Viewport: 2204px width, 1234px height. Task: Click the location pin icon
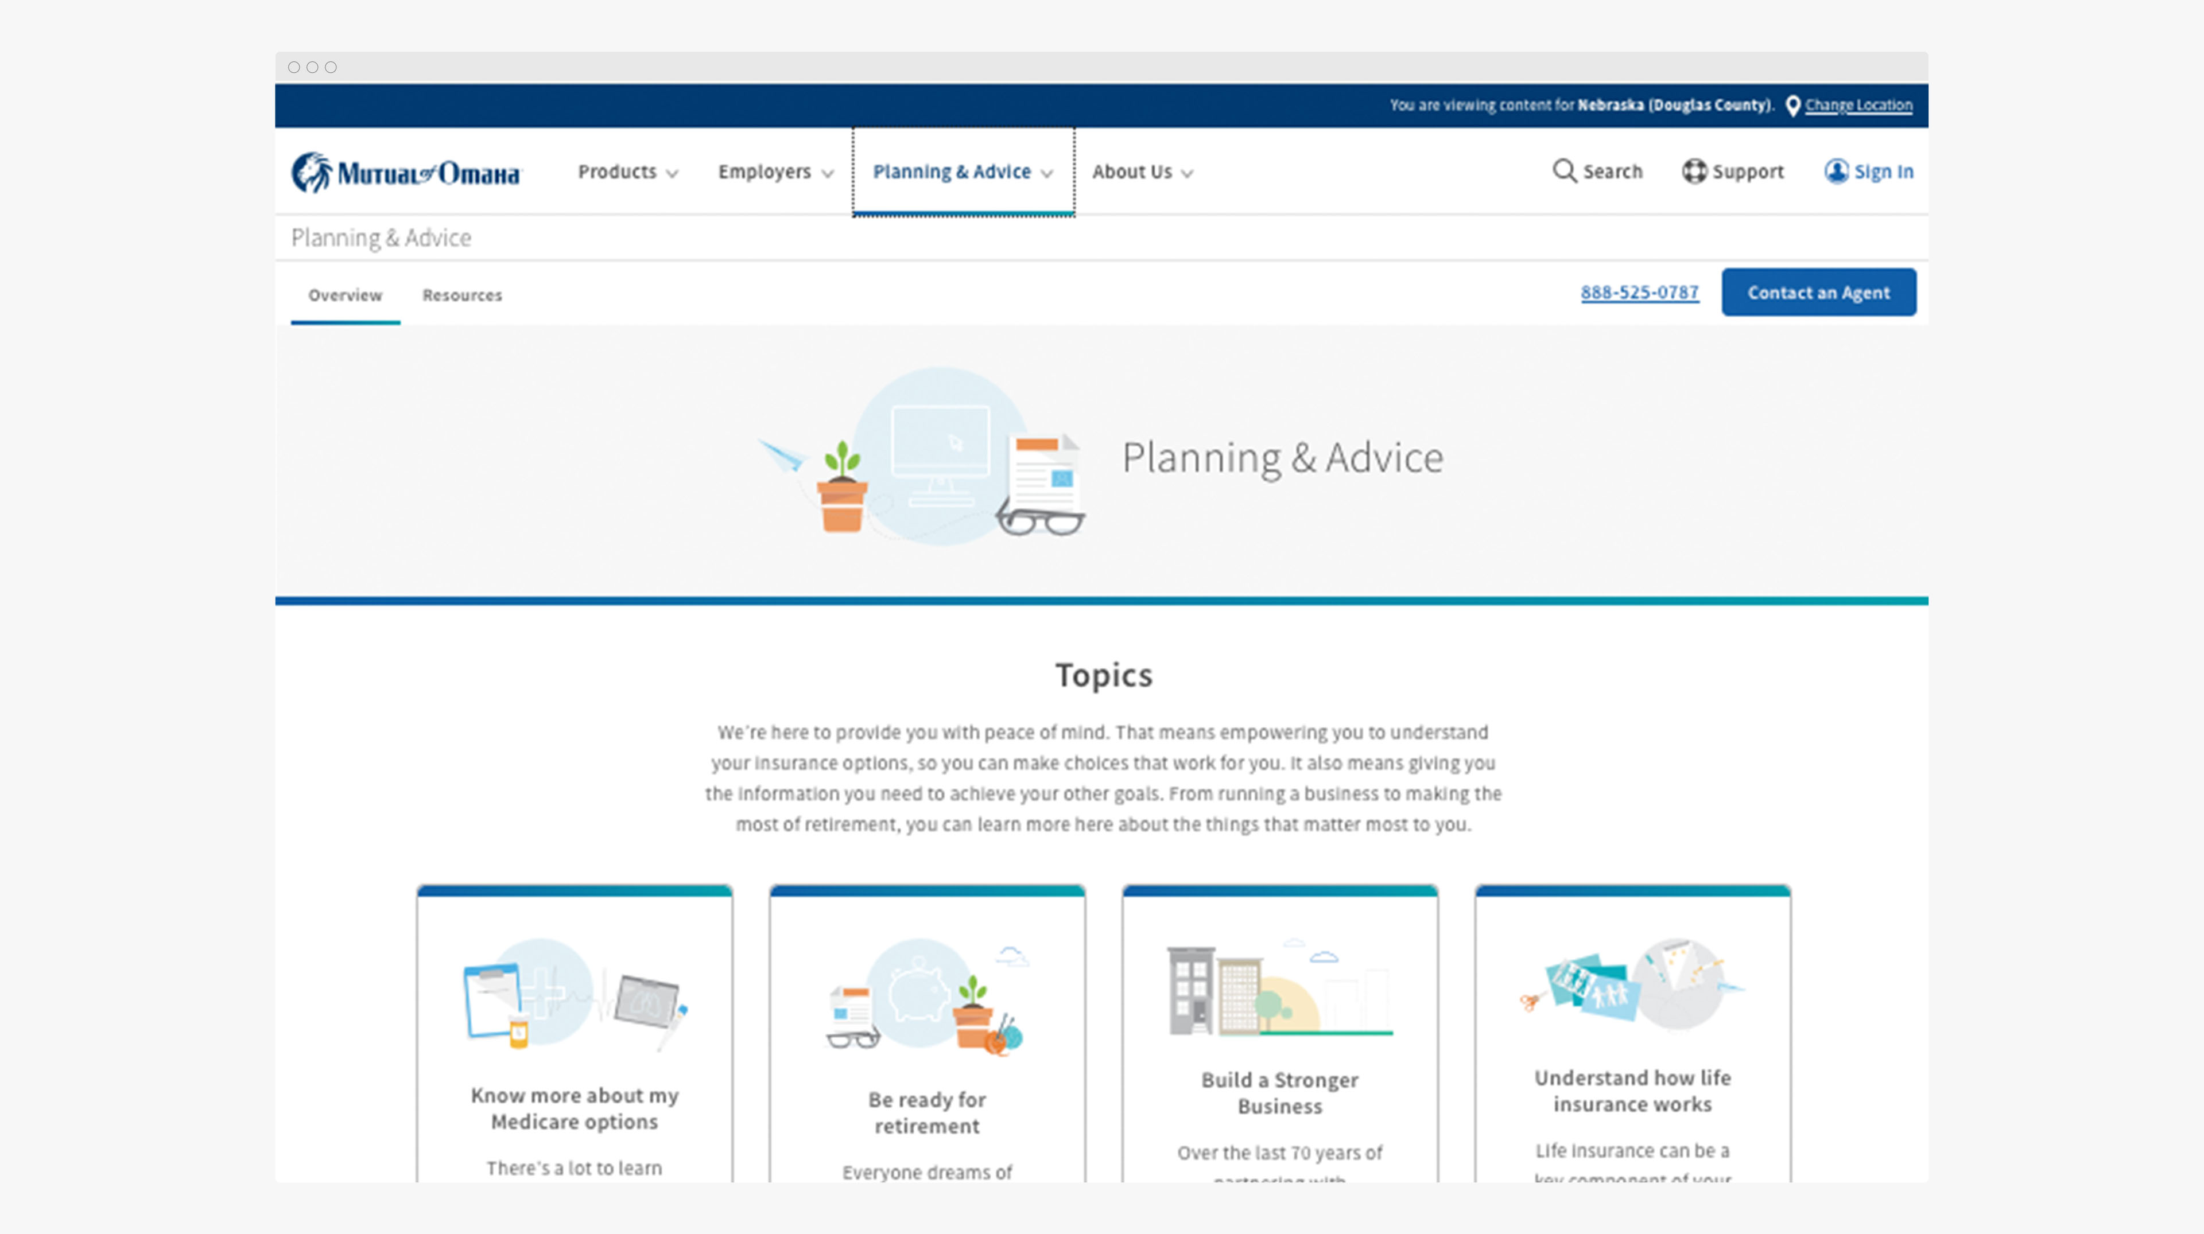[x=1792, y=106]
